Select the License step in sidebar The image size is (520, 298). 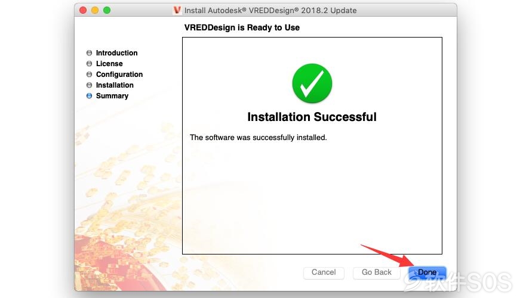coord(109,64)
